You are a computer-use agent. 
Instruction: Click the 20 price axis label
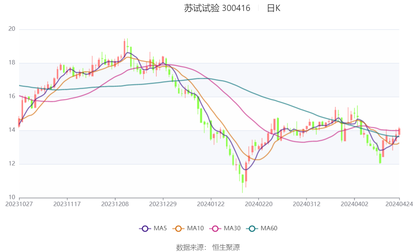click(12, 29)
